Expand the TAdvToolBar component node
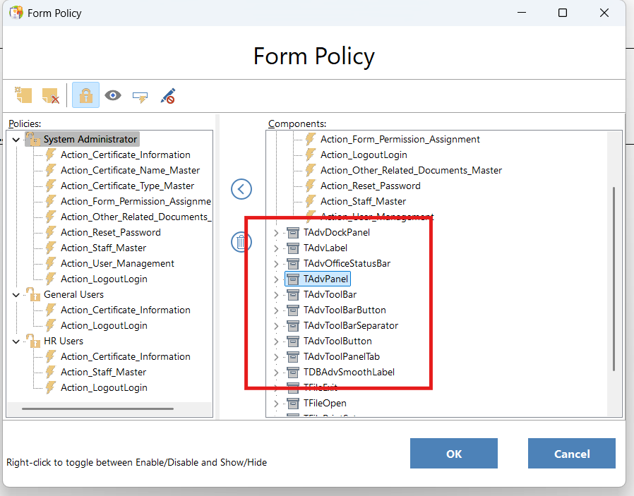 click(x=276, y=295)
